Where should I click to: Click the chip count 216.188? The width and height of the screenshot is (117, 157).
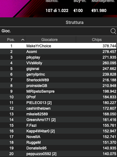109,80
